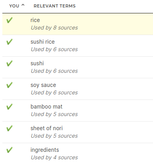Click the green checkmark beside sushi rice
The height and width of the screenshot is (164, 153).
(x=9, y=42)
